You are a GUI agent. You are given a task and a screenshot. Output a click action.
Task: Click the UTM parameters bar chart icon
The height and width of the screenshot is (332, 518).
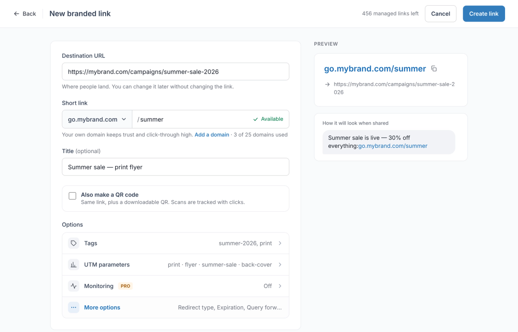click(74, 265)
